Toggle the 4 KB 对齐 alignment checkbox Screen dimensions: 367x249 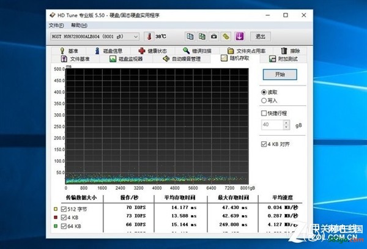coord(264,144)
